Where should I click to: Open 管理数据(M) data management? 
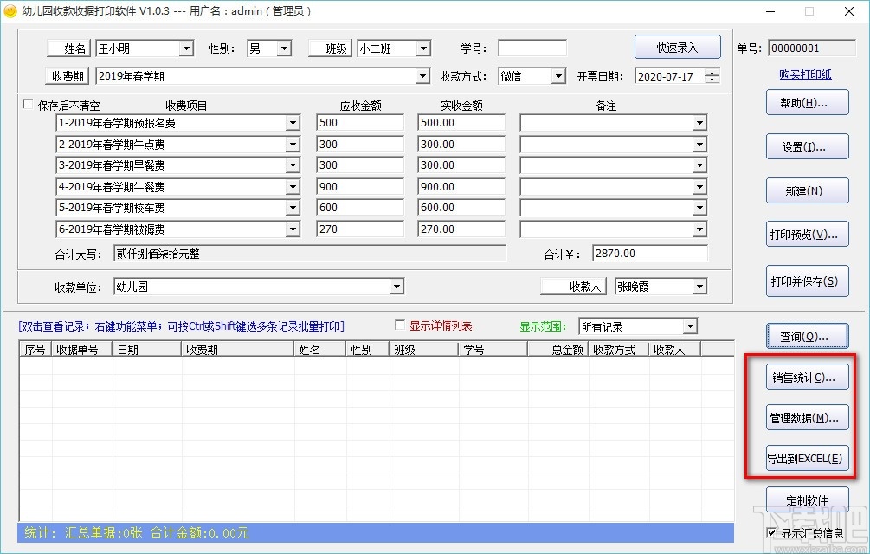pos(806,417)
